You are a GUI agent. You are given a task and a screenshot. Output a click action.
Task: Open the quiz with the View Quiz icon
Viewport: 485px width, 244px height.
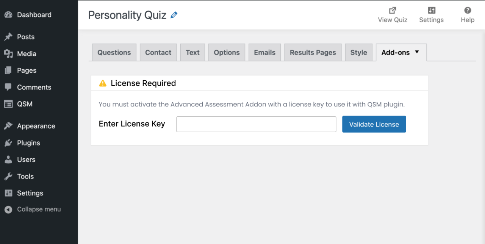[392, 10]
